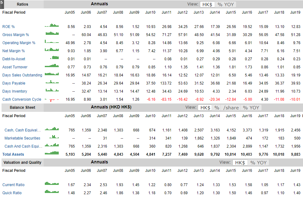The image size is (303, 197).
Task: Click the Asset Turnover sparkline chart
Action: (x=52, y=66)
